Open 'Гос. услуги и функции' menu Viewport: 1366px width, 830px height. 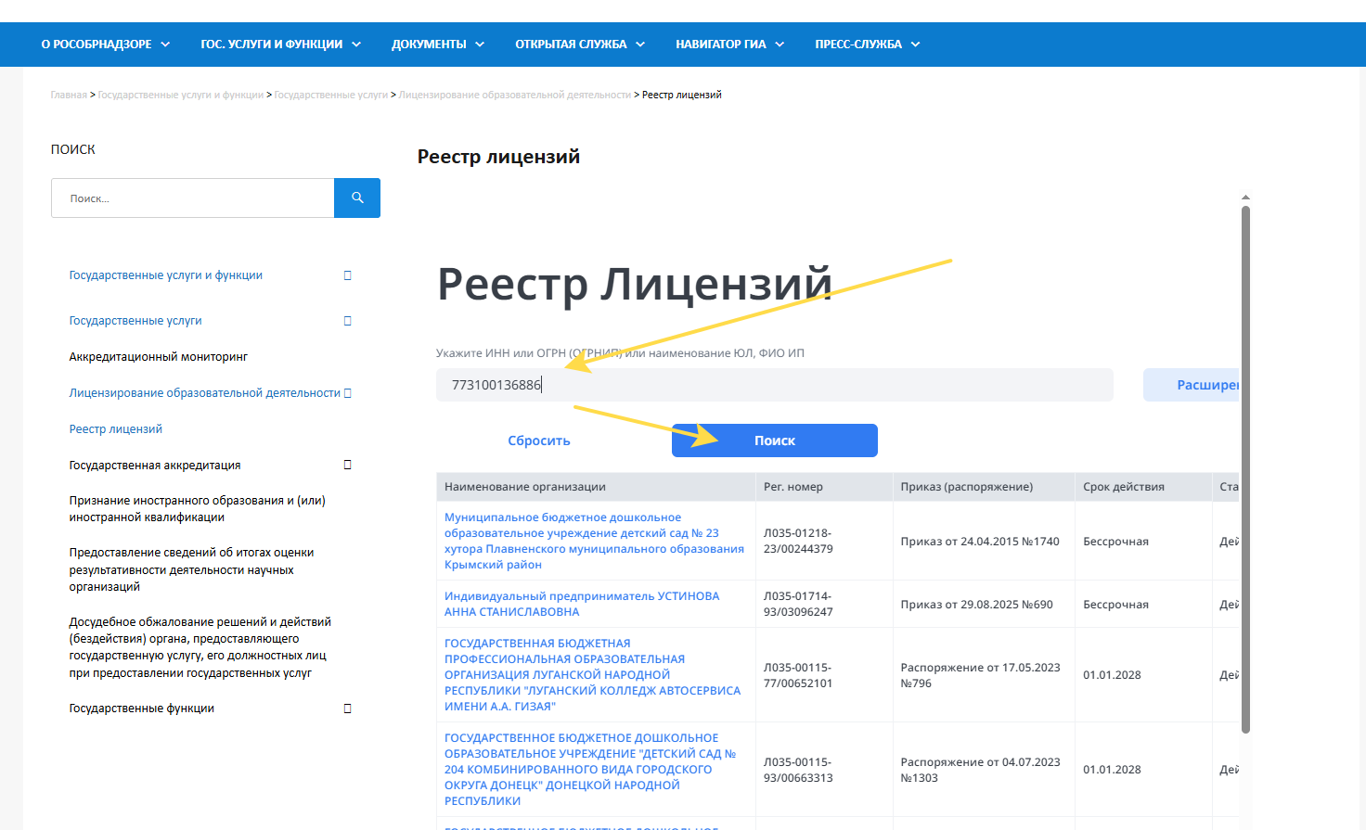(280, 45)
